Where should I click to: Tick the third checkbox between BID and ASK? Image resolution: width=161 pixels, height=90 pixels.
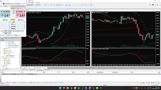tap(12, 13)
